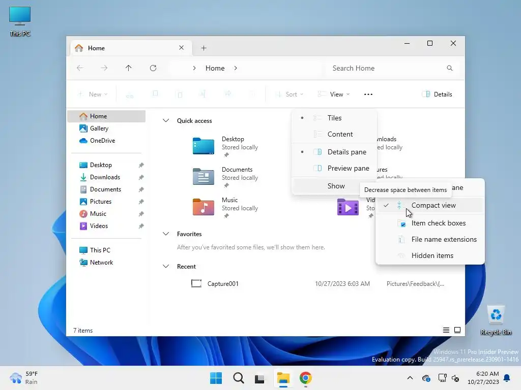
Task: Click chevron before Home in address bar
Action: click(x=194, y=68)
